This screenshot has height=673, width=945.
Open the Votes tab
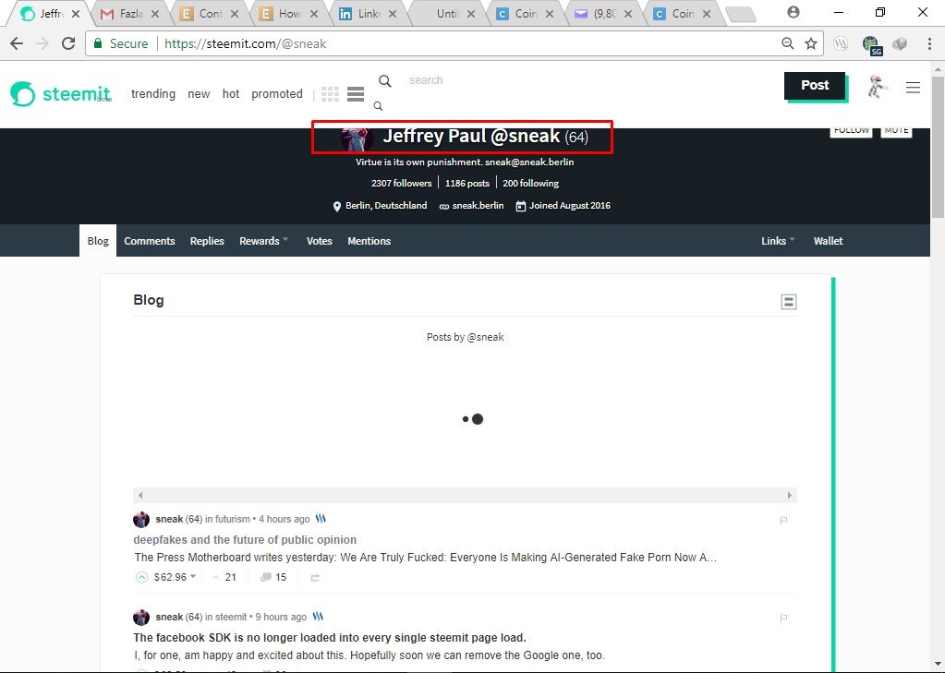coord(320,240)
